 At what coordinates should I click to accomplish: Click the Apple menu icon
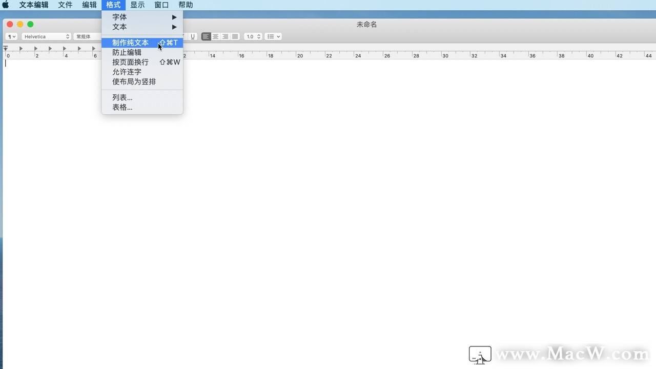pyautogui.click(x=6, y=5)
